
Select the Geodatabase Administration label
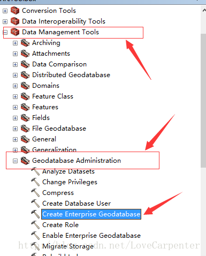77,161
